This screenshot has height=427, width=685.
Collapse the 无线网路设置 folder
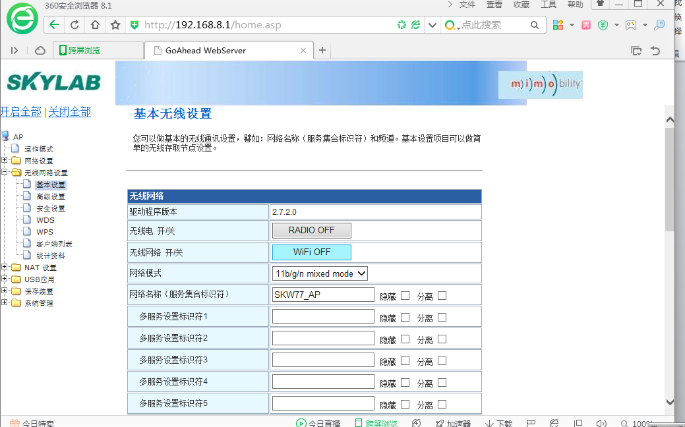click(x=5, y=173)
